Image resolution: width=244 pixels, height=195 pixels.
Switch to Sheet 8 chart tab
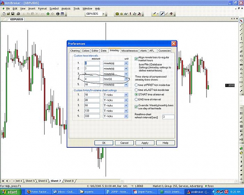(69, 181)
